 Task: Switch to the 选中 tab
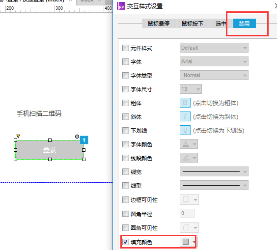point(221,23)
